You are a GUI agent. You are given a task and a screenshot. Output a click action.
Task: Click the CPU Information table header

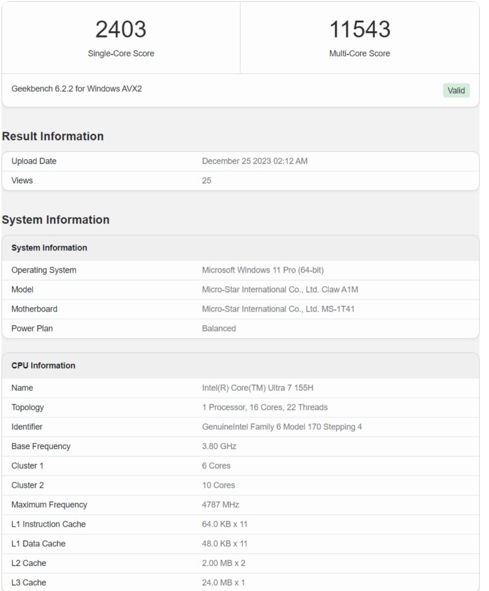[x=43, y=365]
